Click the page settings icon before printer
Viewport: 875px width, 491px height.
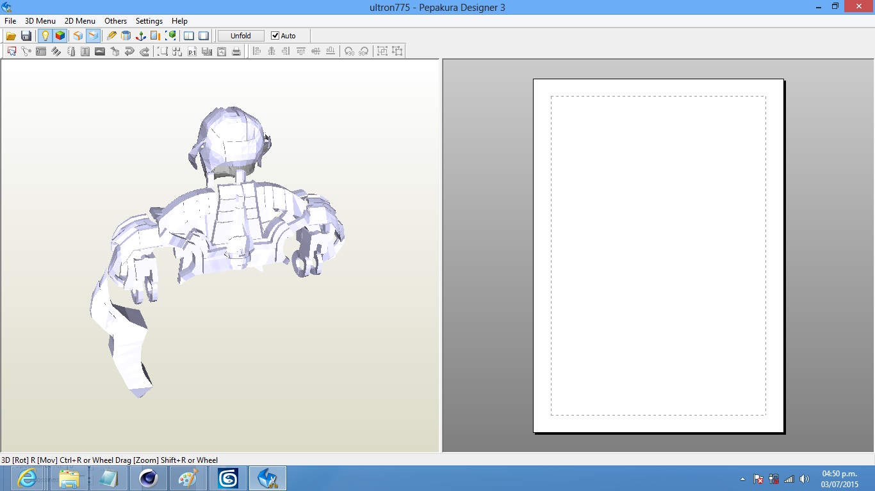coord(222,51)
